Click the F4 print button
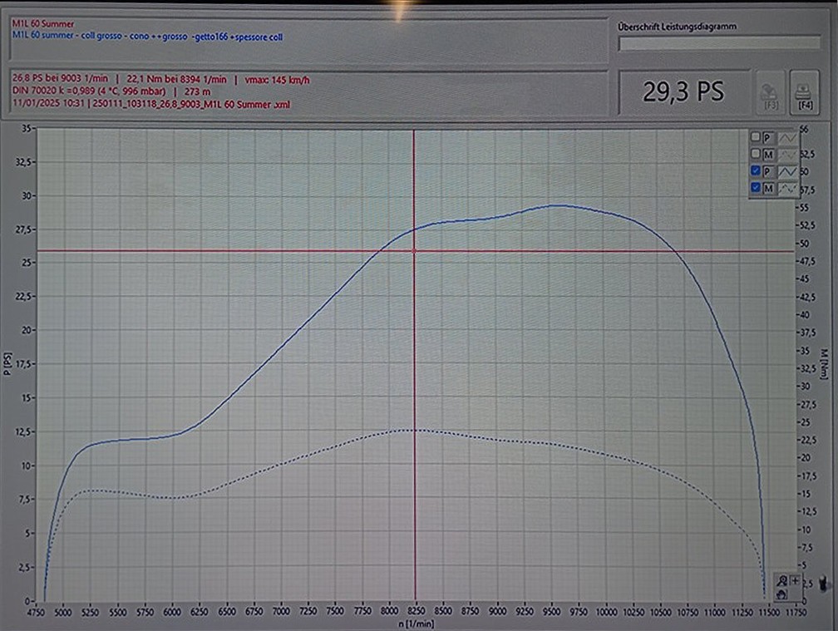Viewport: 838px width, 631px height. tap(804, 91)
